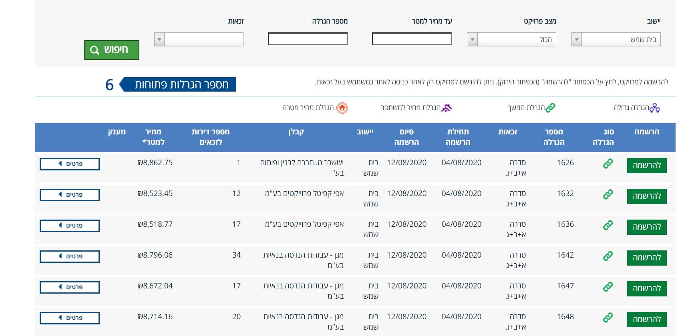
Task: Click the מחיר למטר column header
Action: 153,137
